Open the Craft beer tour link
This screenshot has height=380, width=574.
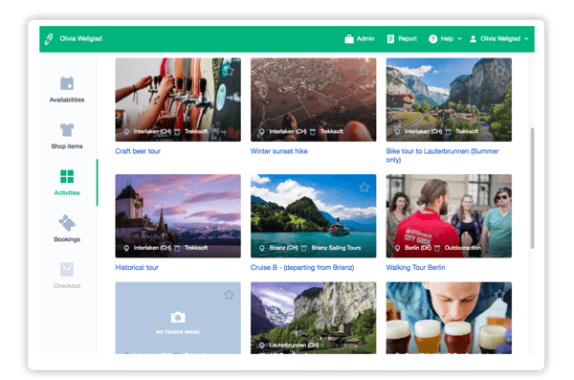tap(138, 151)
